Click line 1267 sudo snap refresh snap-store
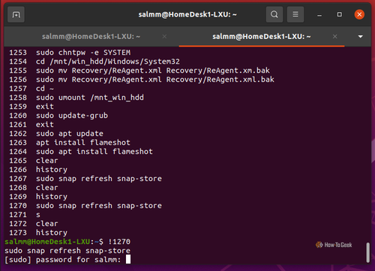 click(x=85, y=179)
